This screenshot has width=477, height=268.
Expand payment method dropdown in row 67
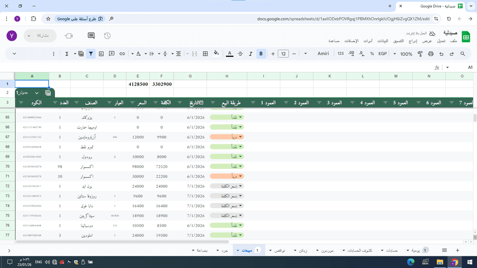tap(241, 137)
